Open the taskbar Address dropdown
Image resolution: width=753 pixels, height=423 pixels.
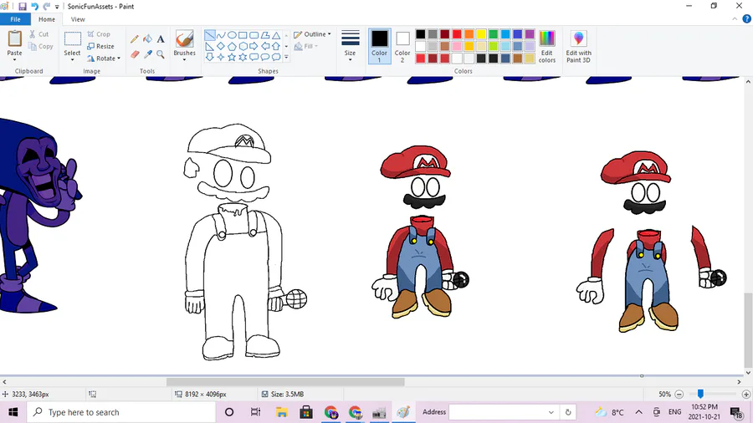[551, 412]
